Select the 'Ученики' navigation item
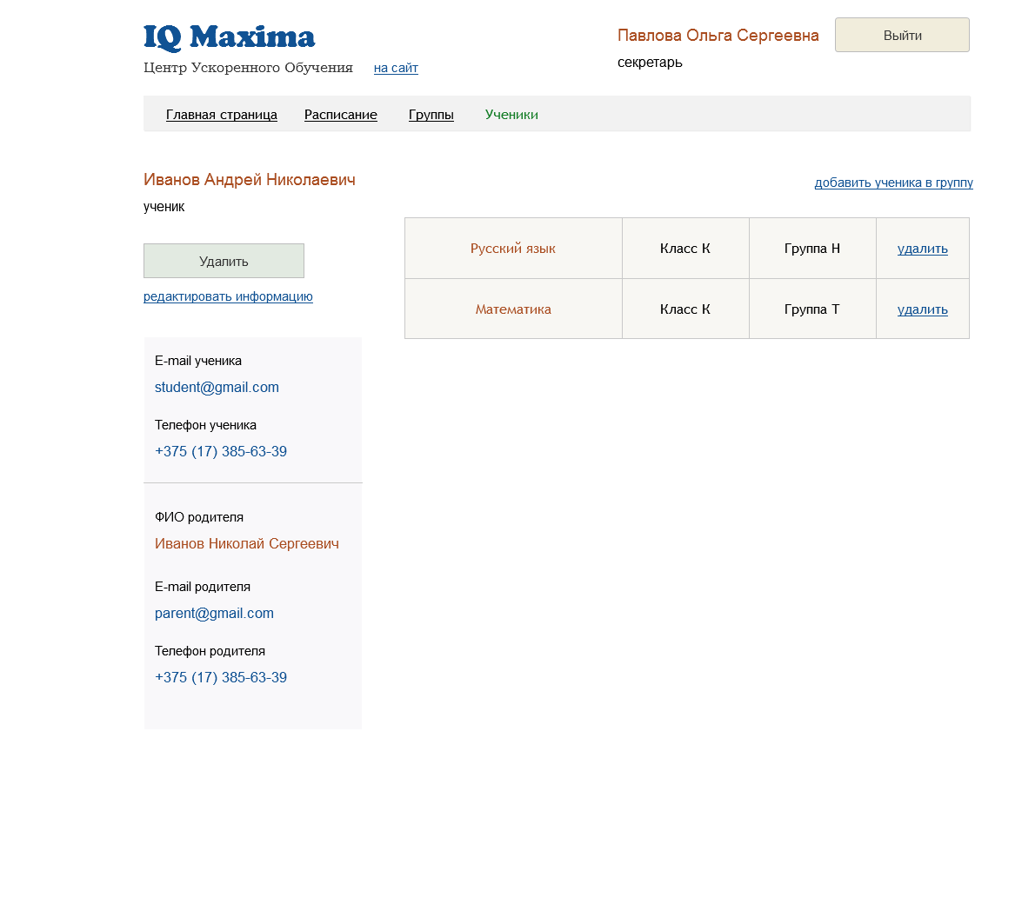 pos(511,115)
